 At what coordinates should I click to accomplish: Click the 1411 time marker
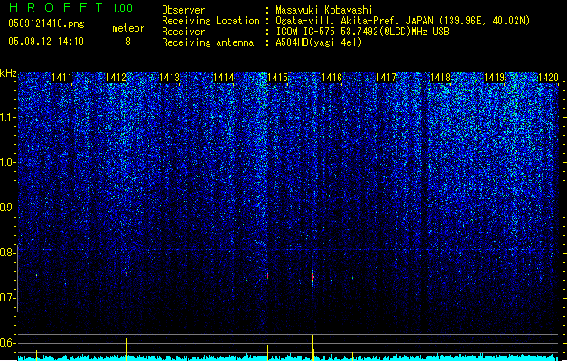pos(61,77)
